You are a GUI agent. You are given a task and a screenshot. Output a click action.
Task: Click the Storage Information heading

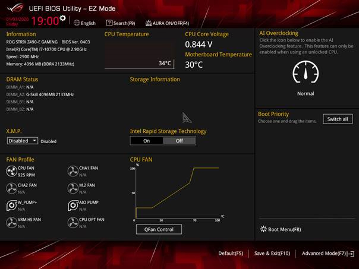click(155, 80)
